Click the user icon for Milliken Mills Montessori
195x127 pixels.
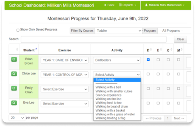[146, 5]
